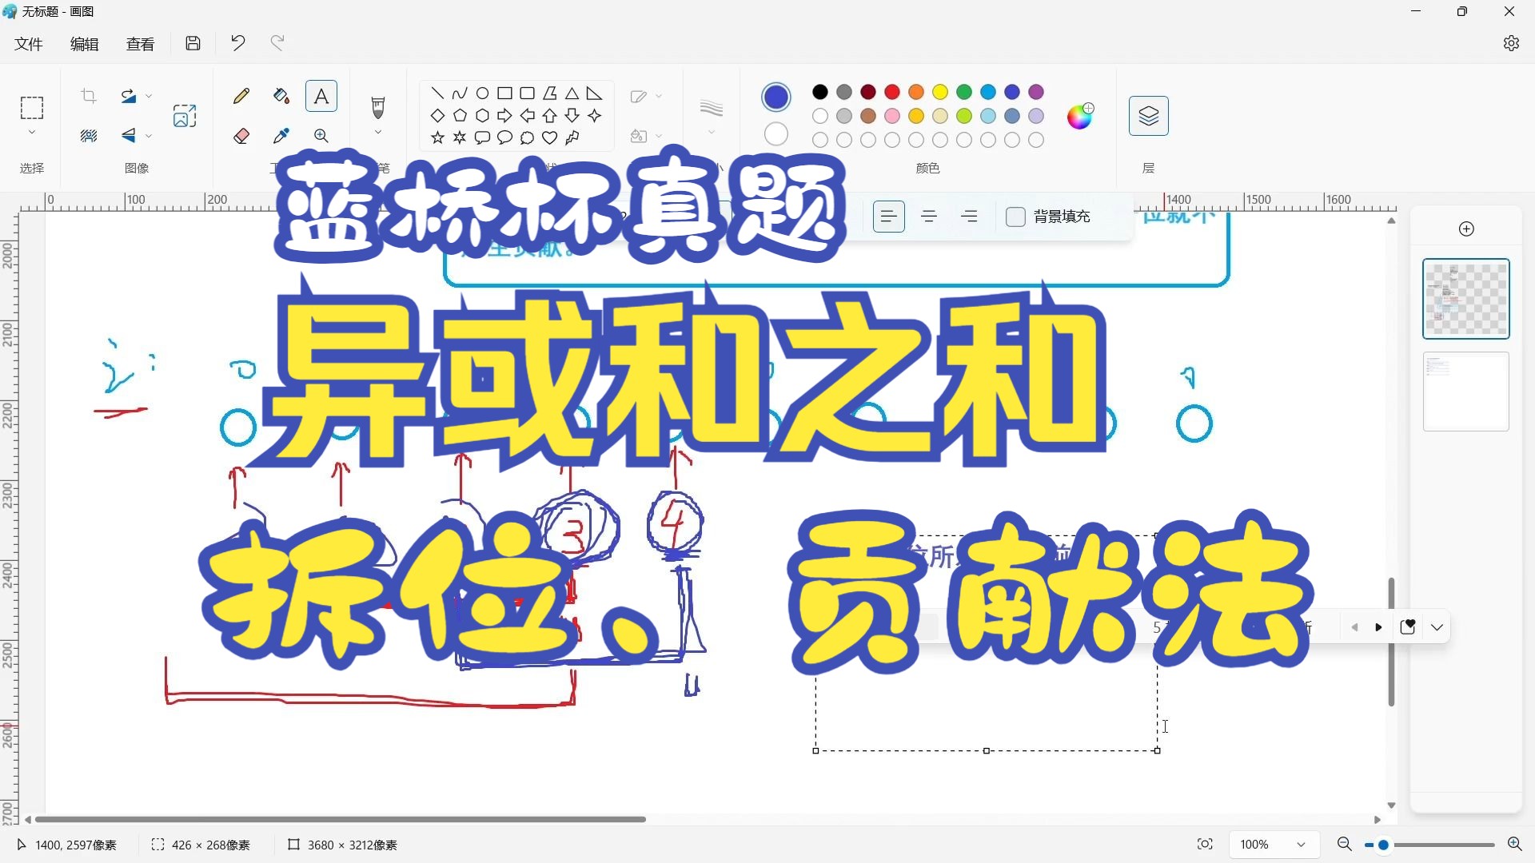Select the Fill bucket tool
Image resolution: width=1535 pixels, height=863 pixels.
coord(281,97)
